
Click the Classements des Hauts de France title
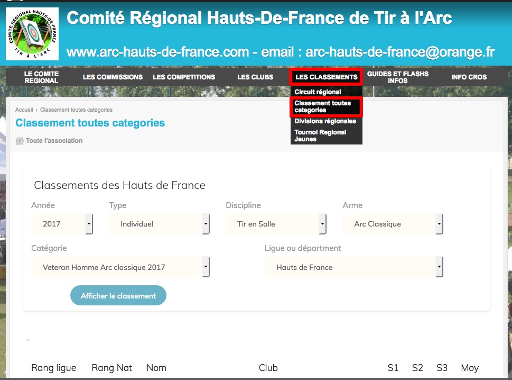[119, 185]
